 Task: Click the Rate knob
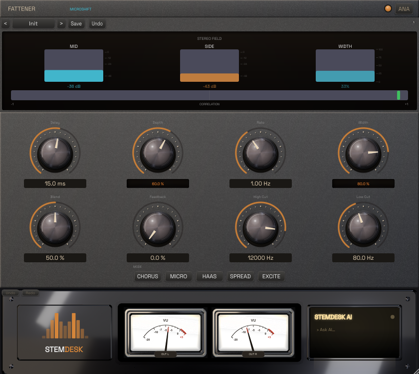coord(260,153)
